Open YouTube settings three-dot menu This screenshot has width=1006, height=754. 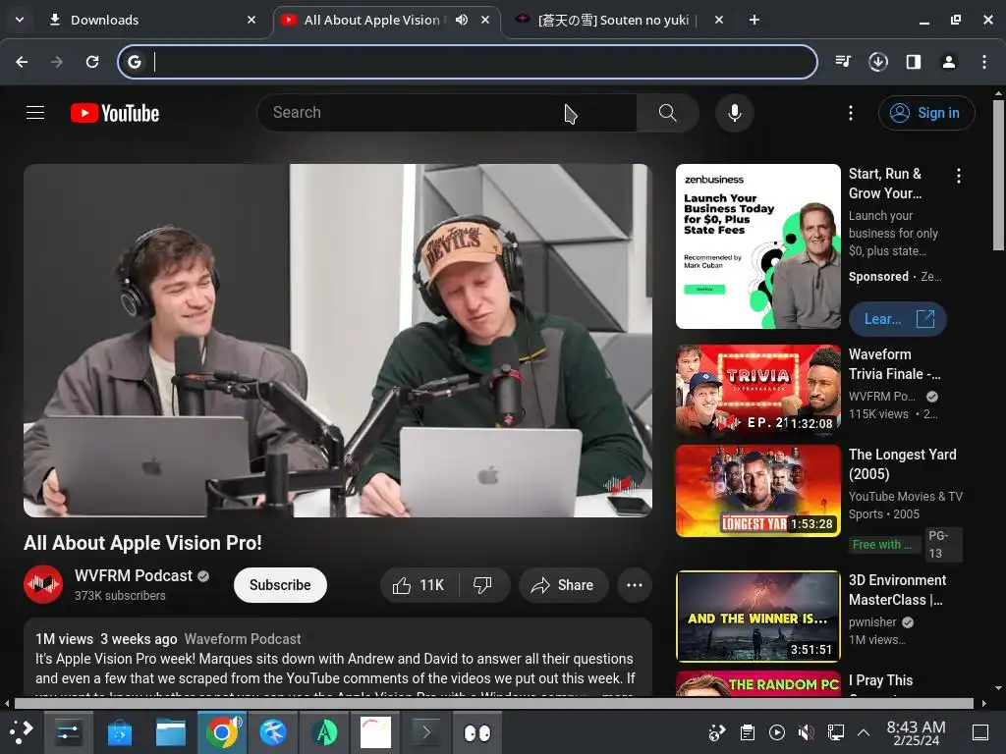click(x=851, y=113)
